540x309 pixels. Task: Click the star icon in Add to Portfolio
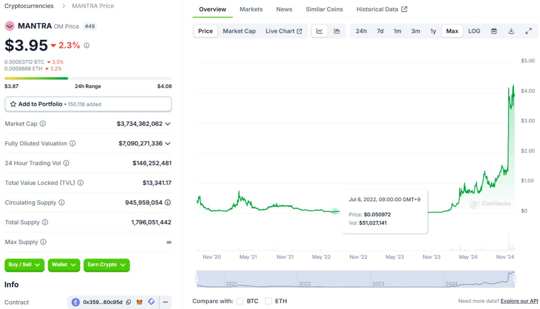(x=13, y=104)
